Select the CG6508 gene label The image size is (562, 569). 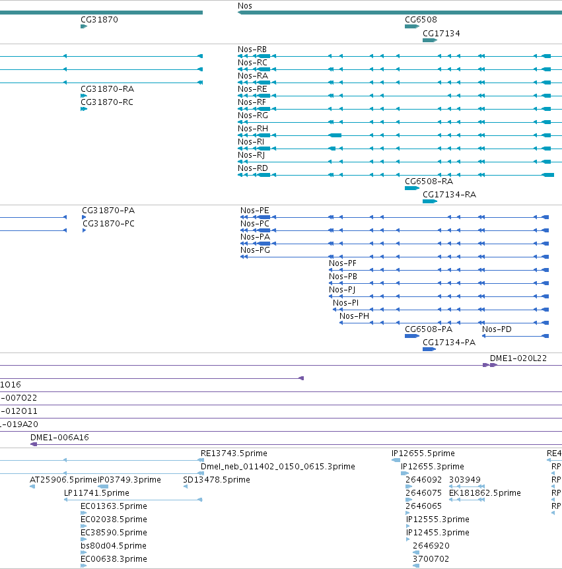click(x=421, y=20)
